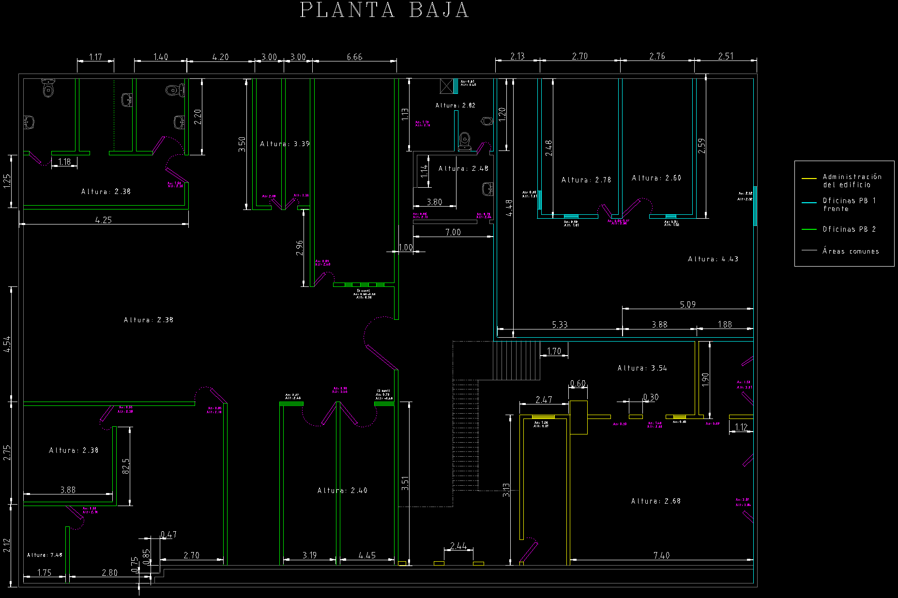Select the 4.45 dimension value
Viewport: 898px width, 598px height.
[367, 555]
